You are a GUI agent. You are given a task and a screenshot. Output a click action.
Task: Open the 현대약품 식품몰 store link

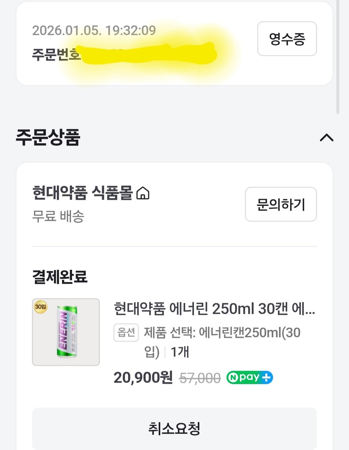pos(82,193)
